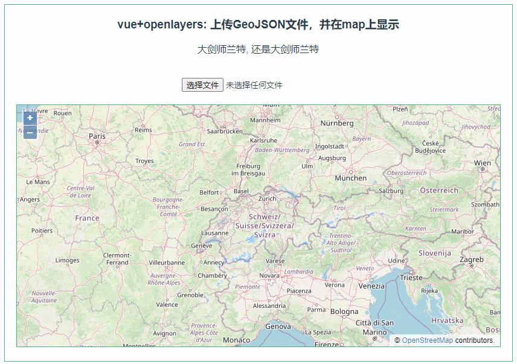Click the Genève label on map

[202, 246]
